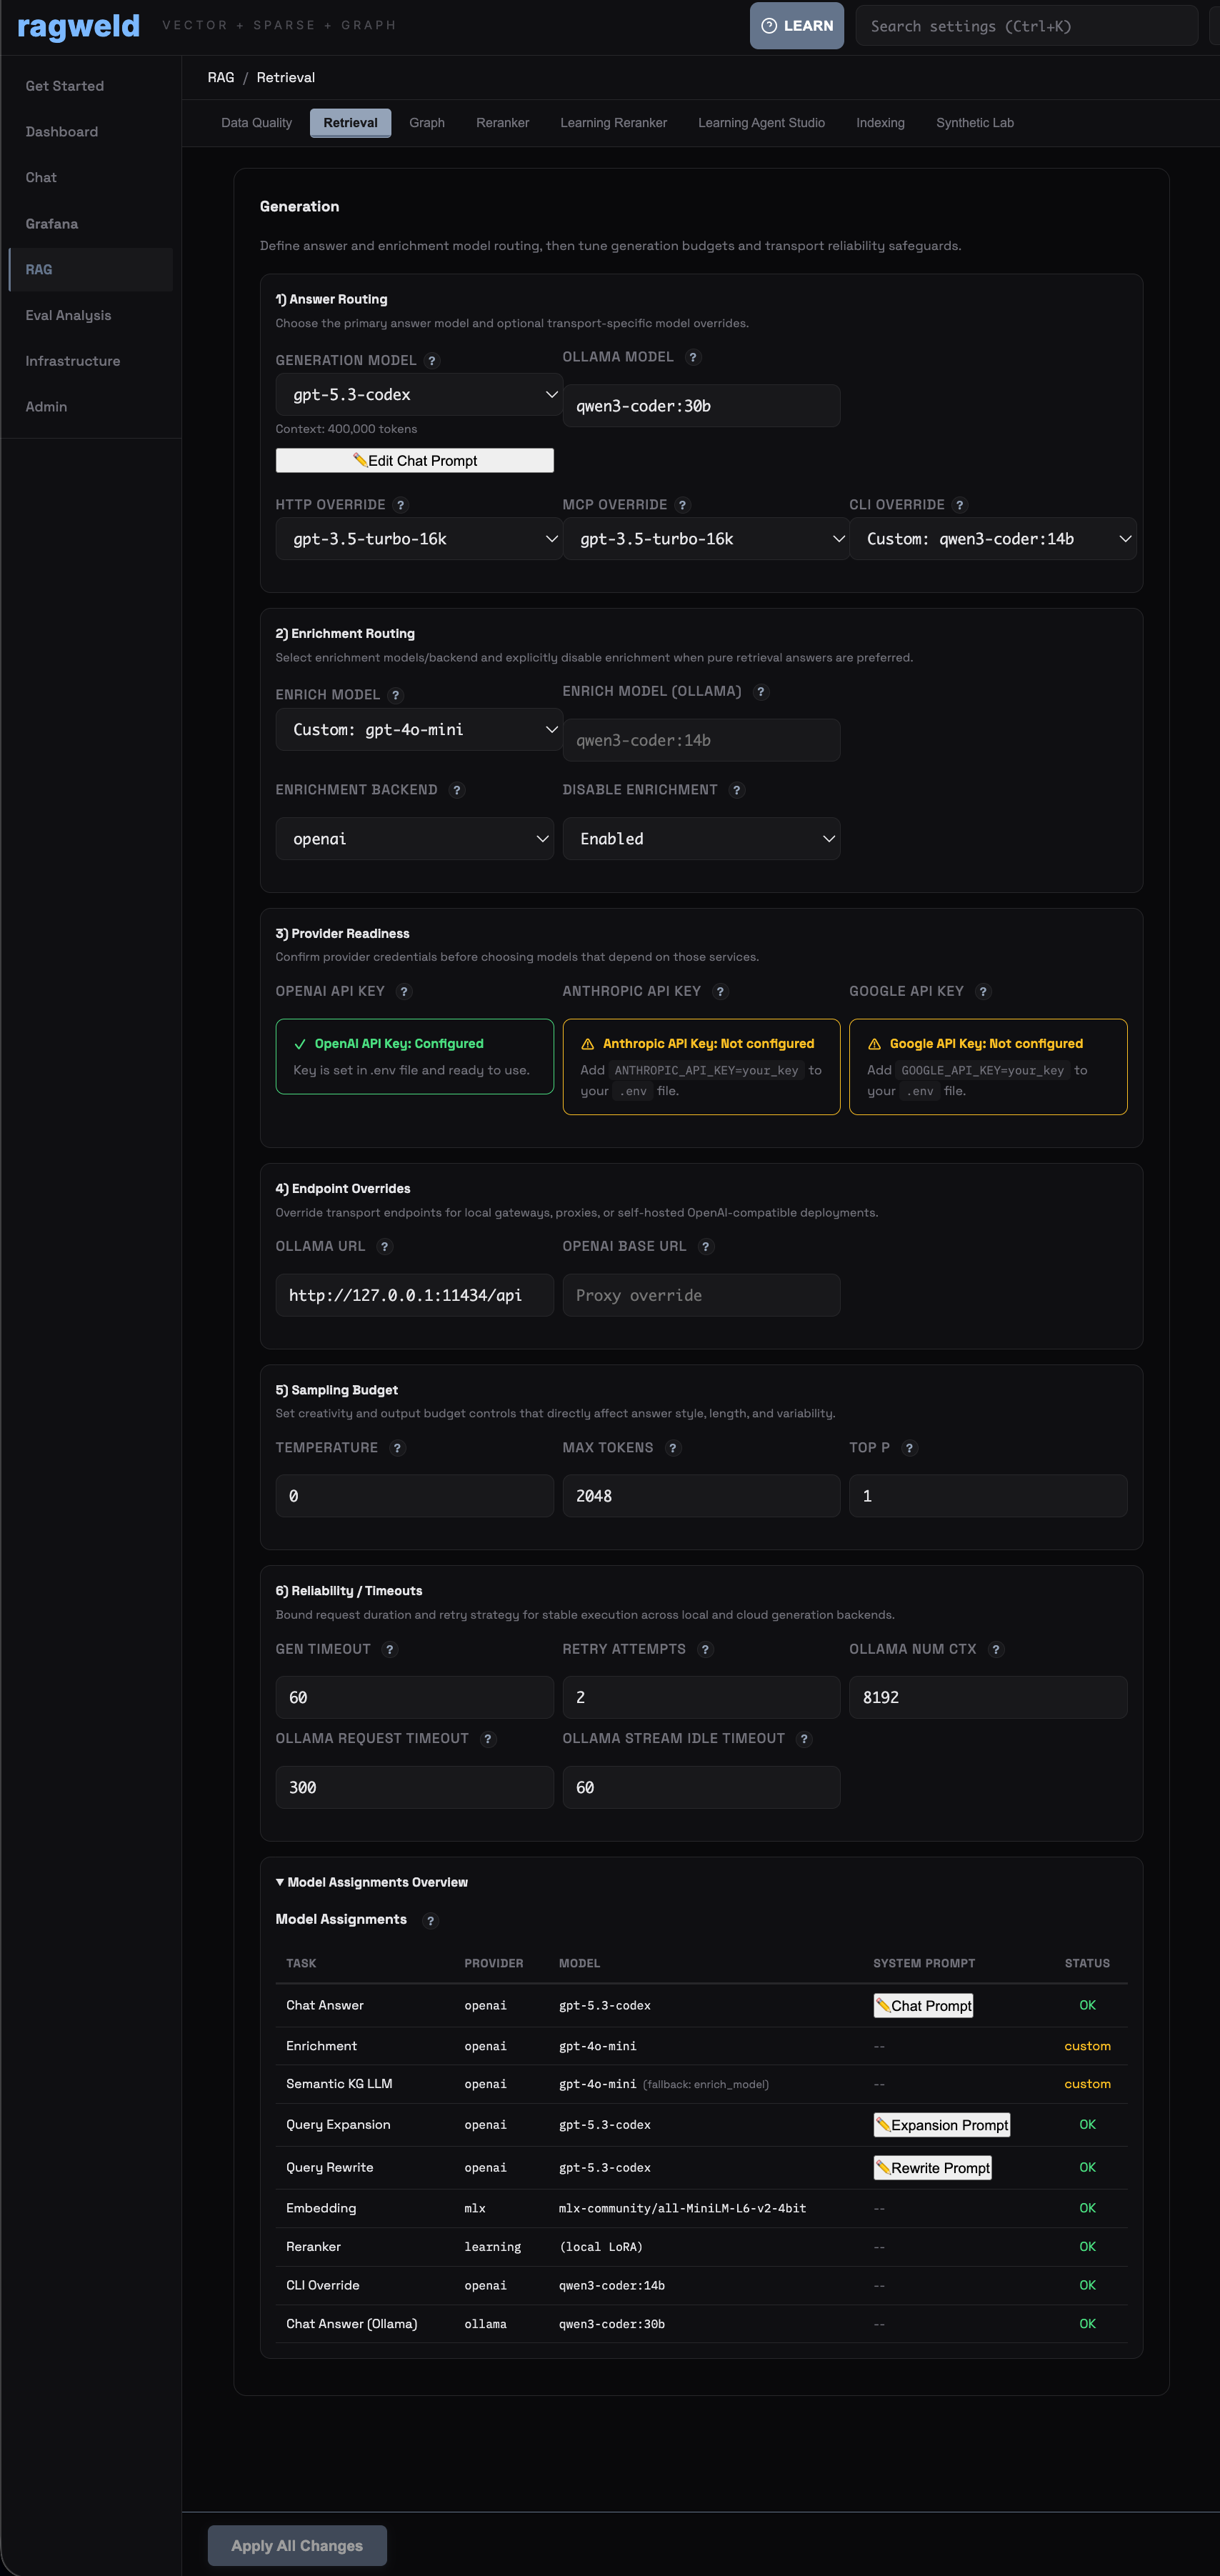Go to Eval Analysis in sidebar
The height and width of the screenshot is (2576, 1220).
68,315
